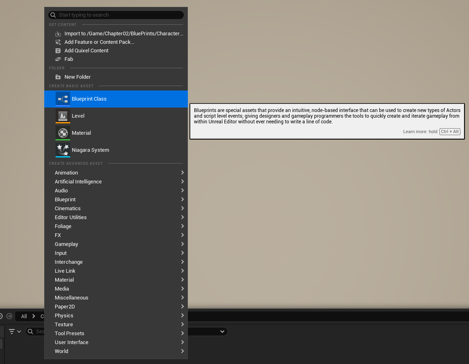Open the Input submenu

(x=116, y=253)
